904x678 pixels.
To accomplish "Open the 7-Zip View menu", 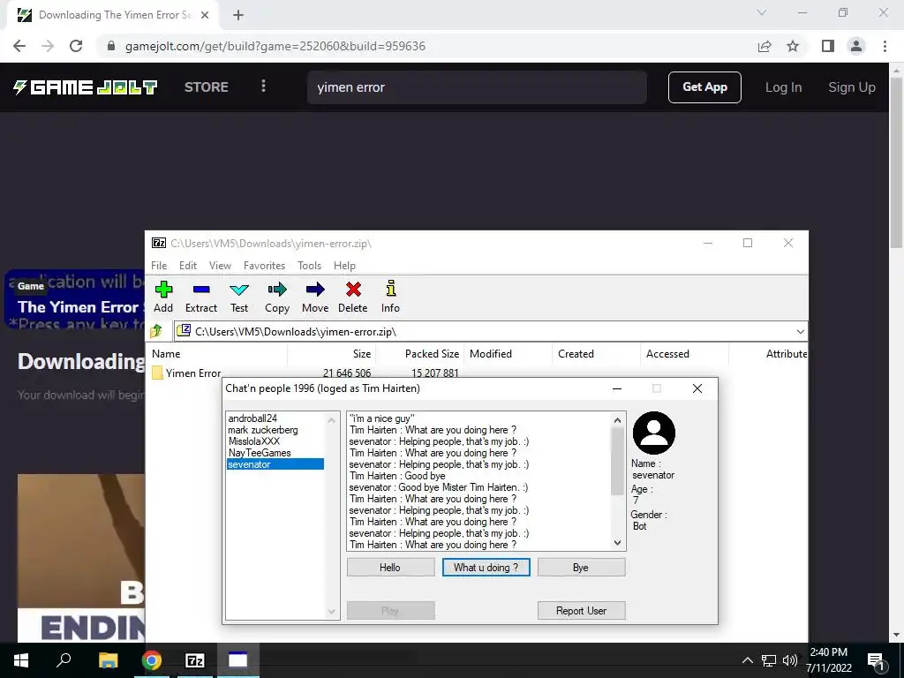I will (220, 266).
